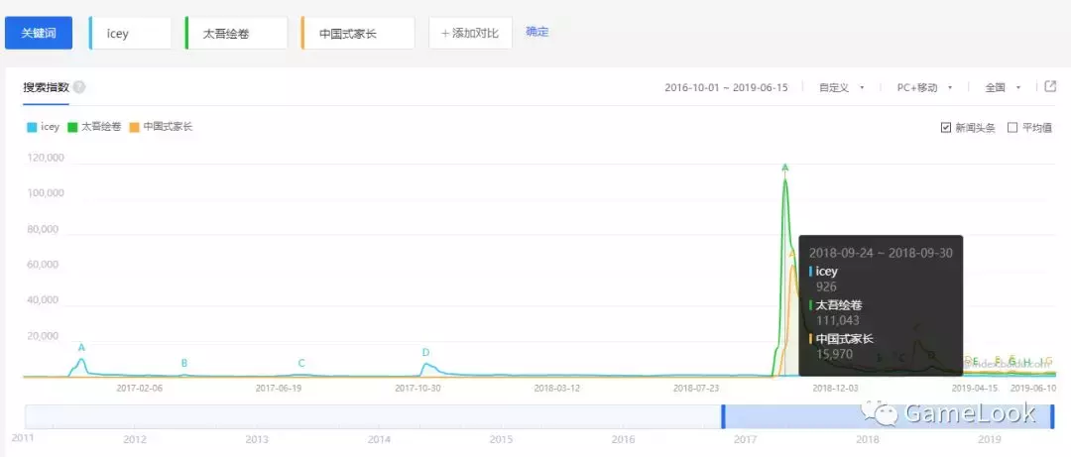Select the 搜索指数 tab
This screenshot has width=1071, height=457.
(47, 87)
